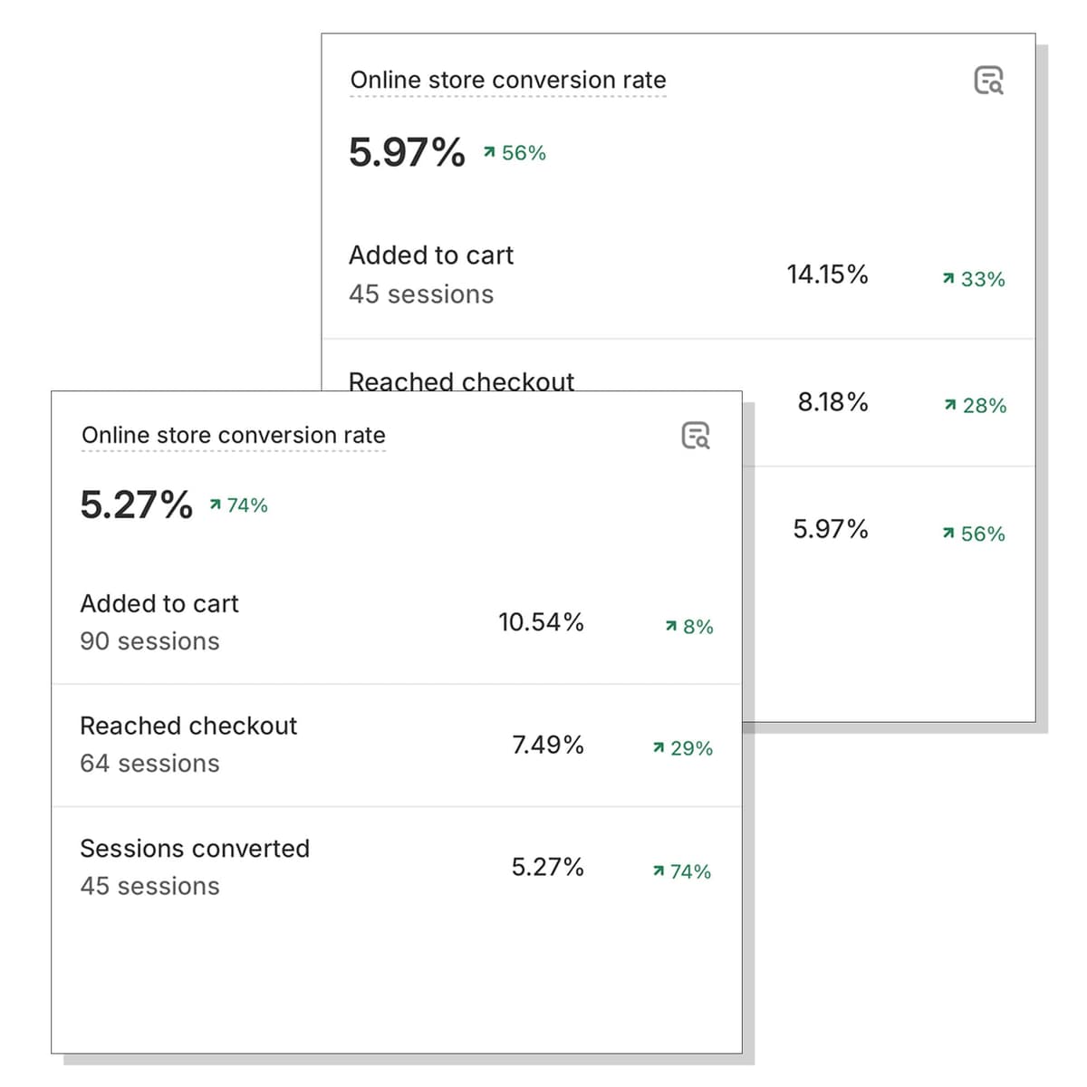Click the 14.15% Added to cart percentage
The width and height of the screenshot is (1087, 1087).
click(x=827, y=274)
